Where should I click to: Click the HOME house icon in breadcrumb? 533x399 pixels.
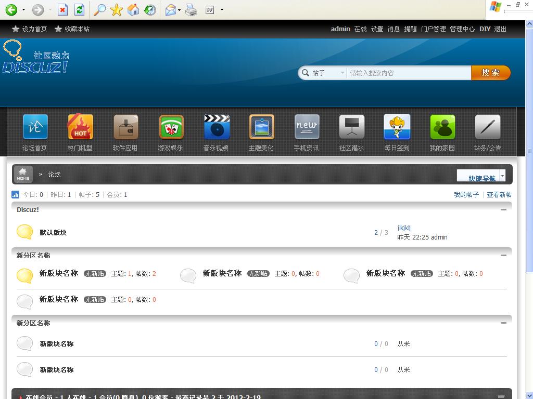[23, 174]
